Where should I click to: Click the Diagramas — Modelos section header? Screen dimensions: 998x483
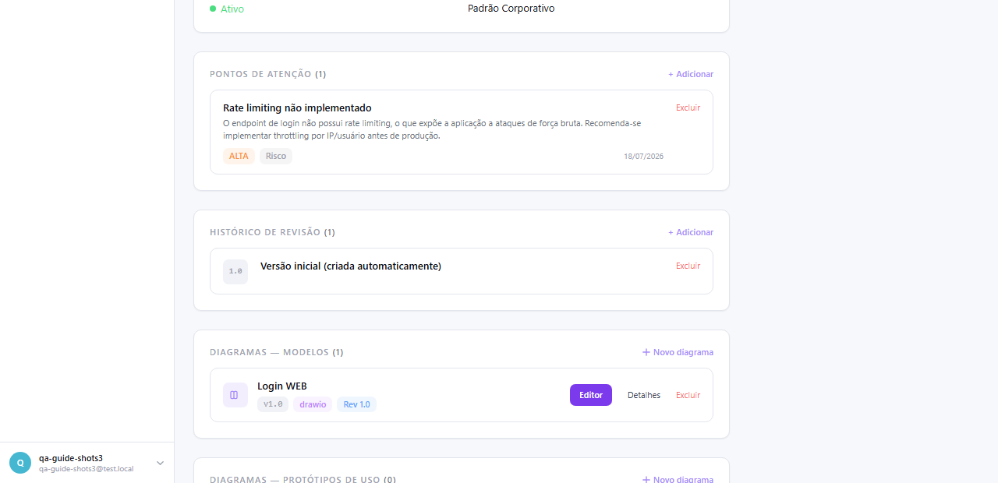tap(276, 352)
